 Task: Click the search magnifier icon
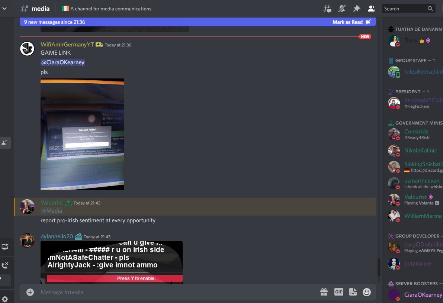430,9
